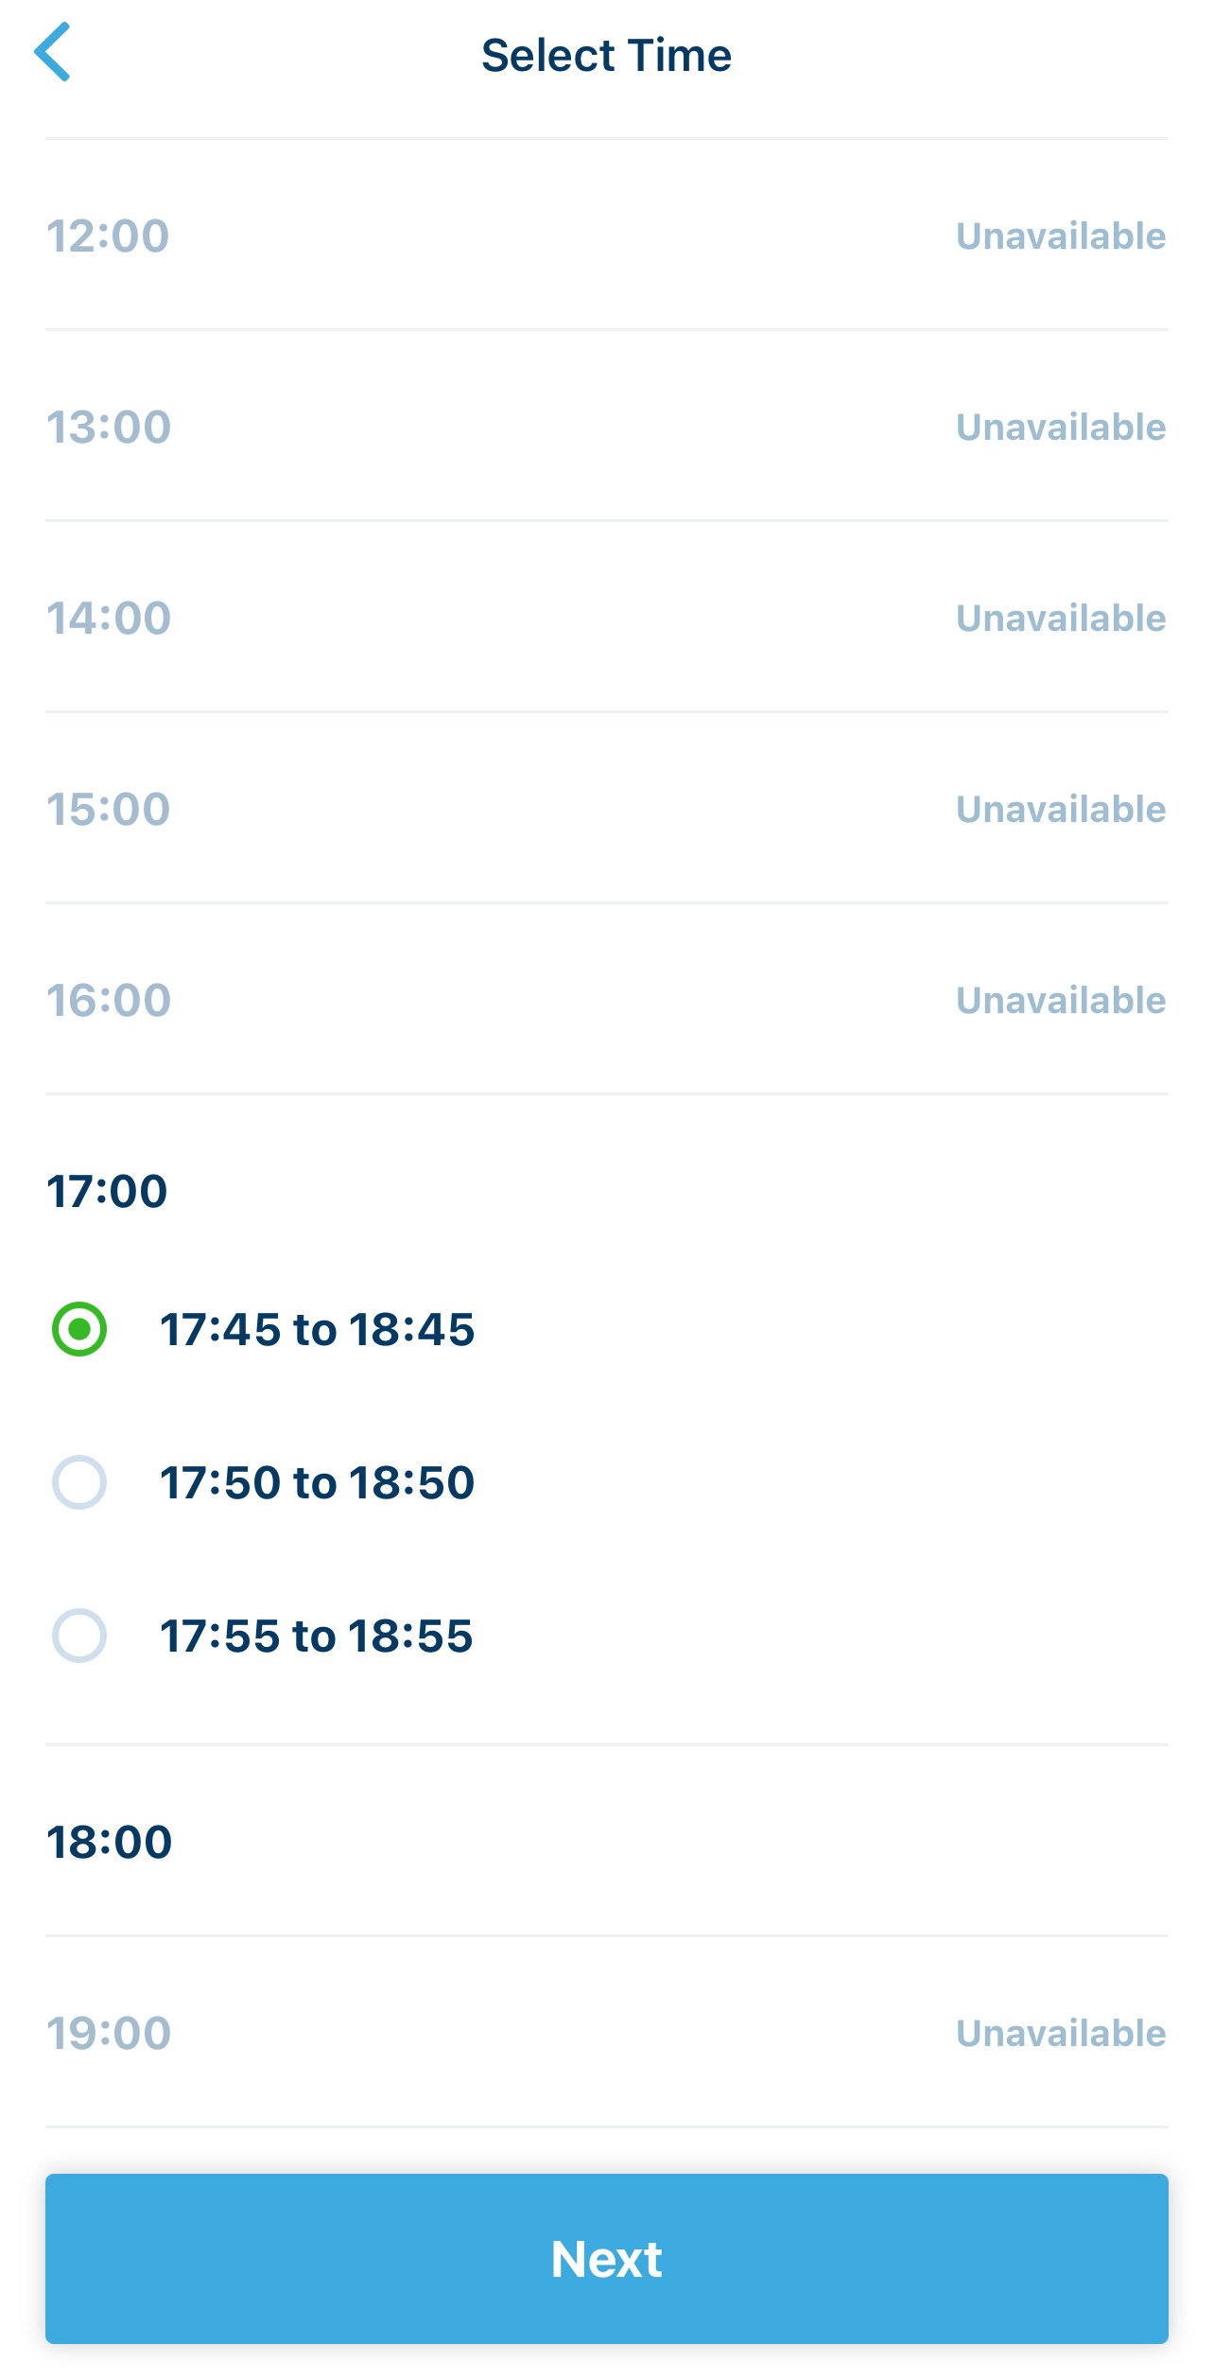Tap the 16:00 time slot row

pyautogui.click(x=605, y=1001)
